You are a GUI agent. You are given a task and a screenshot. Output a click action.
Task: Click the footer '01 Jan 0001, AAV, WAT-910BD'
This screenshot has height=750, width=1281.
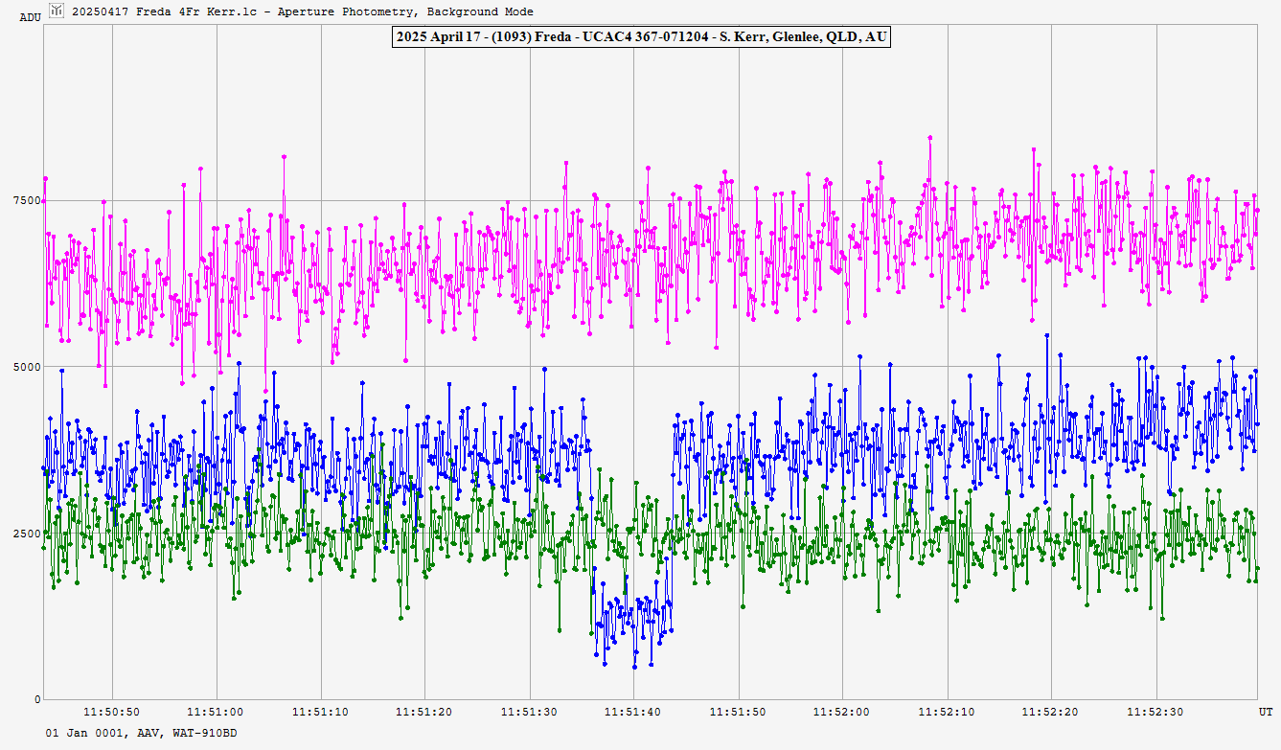tap(141, 733)
